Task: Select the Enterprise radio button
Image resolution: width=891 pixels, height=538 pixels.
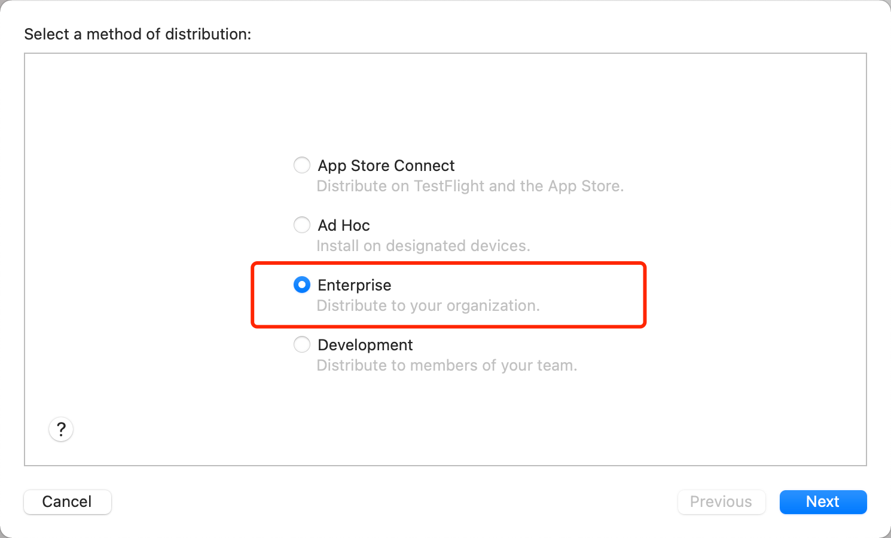Action: click(302, 285)
